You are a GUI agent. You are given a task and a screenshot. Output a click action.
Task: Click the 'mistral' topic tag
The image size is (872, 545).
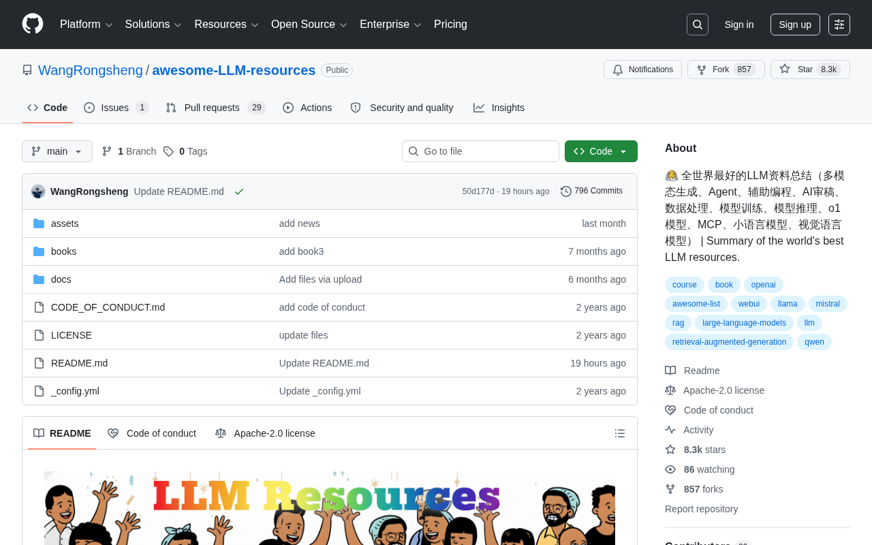coord(828,304)
